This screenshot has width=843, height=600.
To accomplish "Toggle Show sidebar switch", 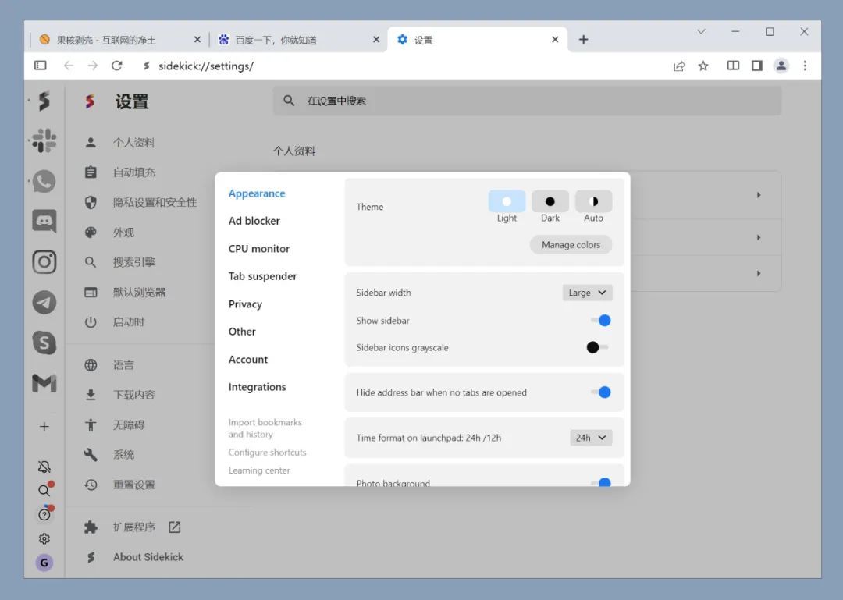I will coord(600,321).
